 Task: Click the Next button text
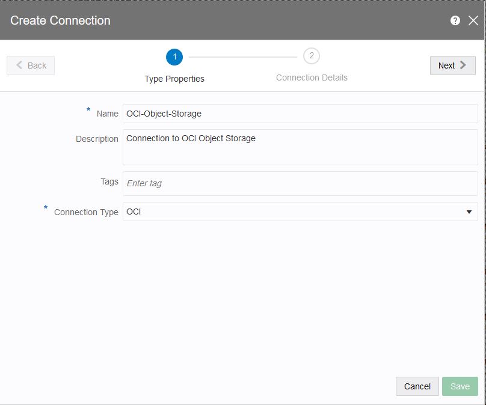[x=446, y=65]
